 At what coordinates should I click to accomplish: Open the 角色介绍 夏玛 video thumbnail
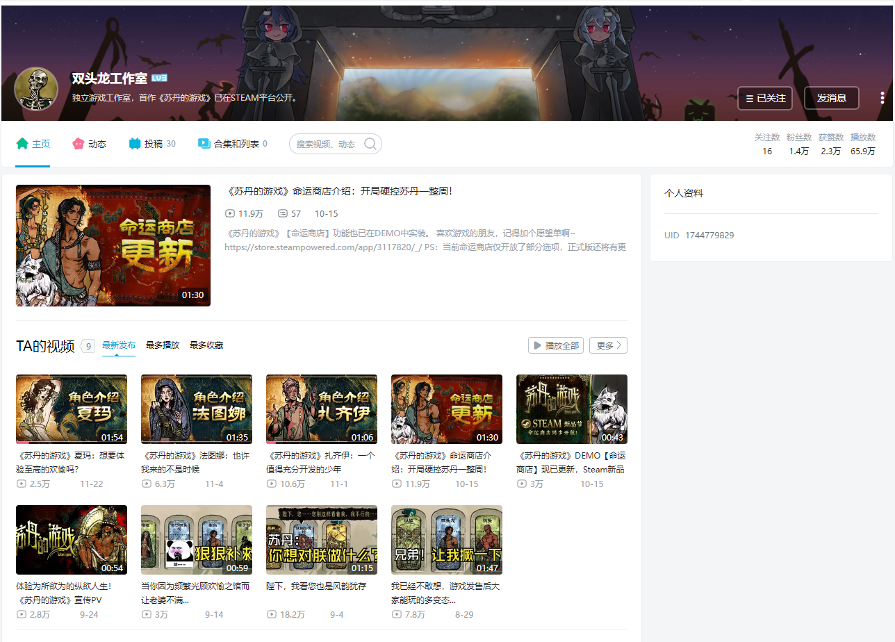[72, 409]
